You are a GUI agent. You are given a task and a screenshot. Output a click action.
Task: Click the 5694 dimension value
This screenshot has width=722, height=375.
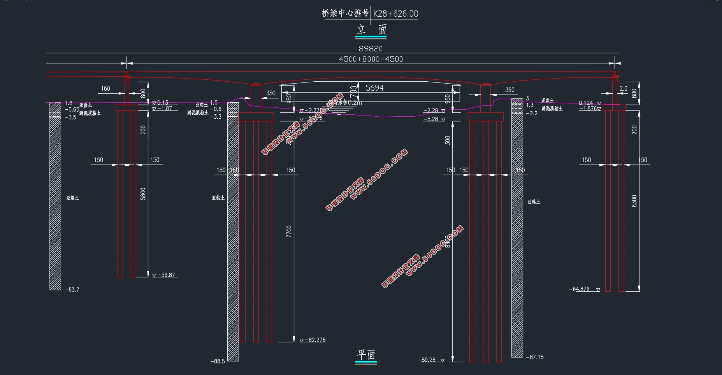click(374, 88)
